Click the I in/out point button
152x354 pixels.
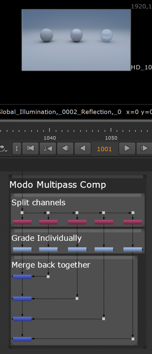(x=17, y=149)
